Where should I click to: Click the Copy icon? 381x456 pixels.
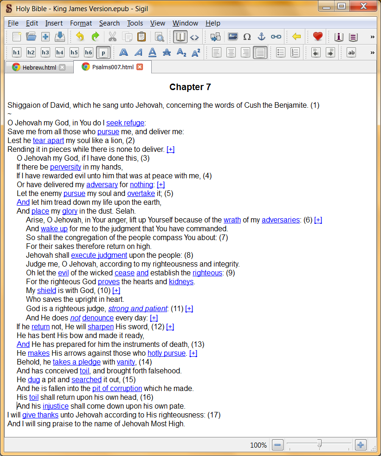pyautogui.click(x=127, y=37)
